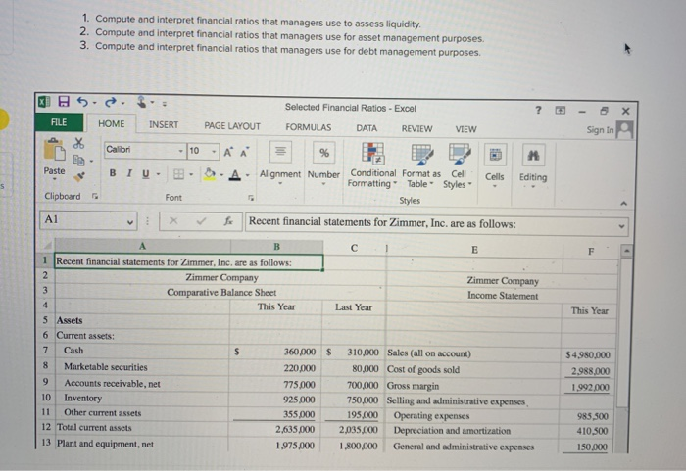Click the Insert Function fx button

[228, 221]
